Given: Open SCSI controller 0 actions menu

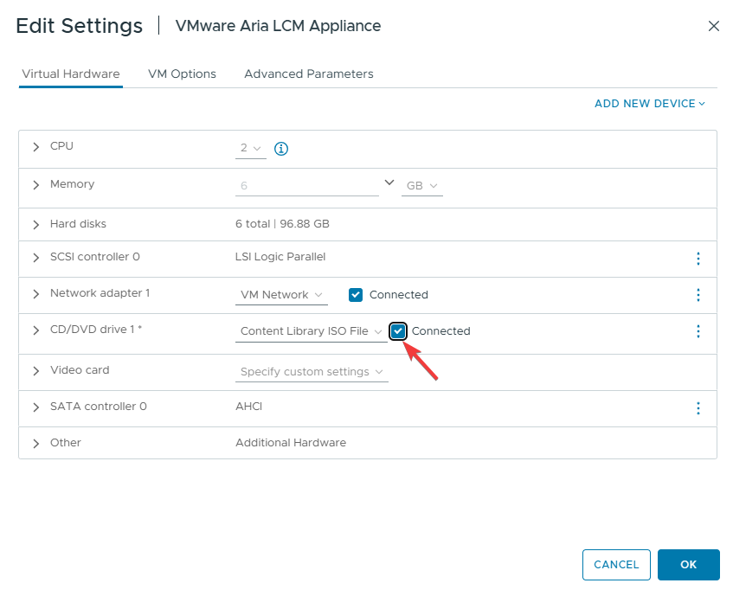Looking at the screenshot, I should coord(698,259).
